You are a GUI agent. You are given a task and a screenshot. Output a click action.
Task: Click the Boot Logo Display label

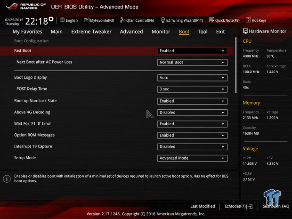pos(30,77)
